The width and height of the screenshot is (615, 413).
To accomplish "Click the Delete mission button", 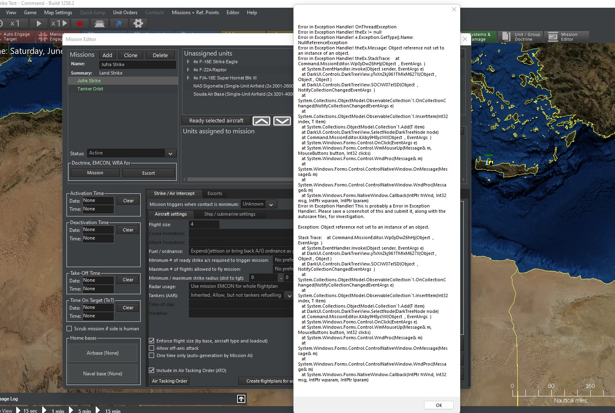I will [160, 55].
